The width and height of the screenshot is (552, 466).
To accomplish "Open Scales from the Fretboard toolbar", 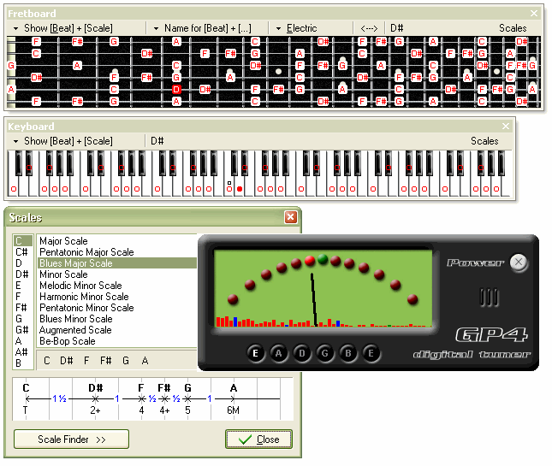I will pyautogui.click(x=513, y=28).
